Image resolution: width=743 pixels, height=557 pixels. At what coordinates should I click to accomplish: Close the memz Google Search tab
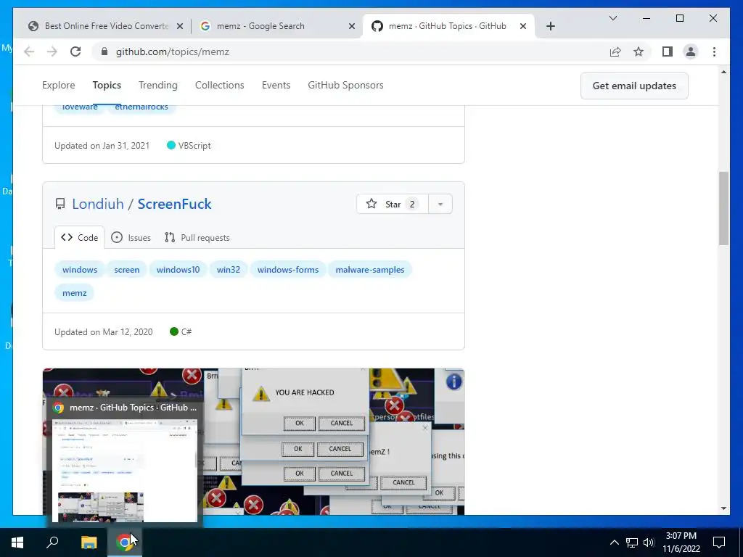[352, 26]
